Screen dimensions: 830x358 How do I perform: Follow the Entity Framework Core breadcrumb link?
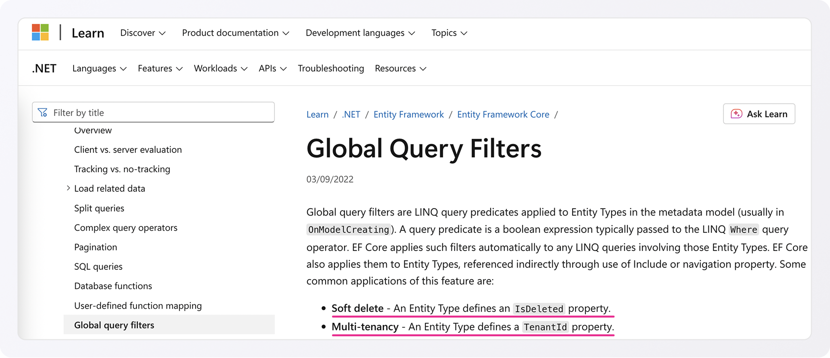click(503, 114)
